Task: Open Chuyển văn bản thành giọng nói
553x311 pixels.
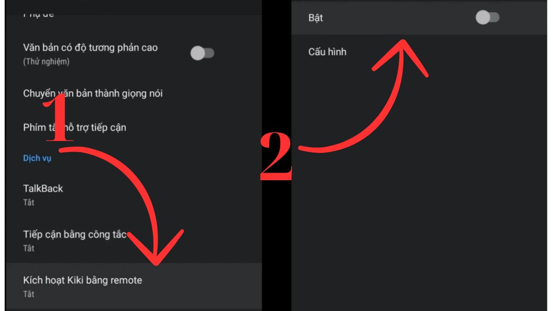Action: click(x=93, y=94)
